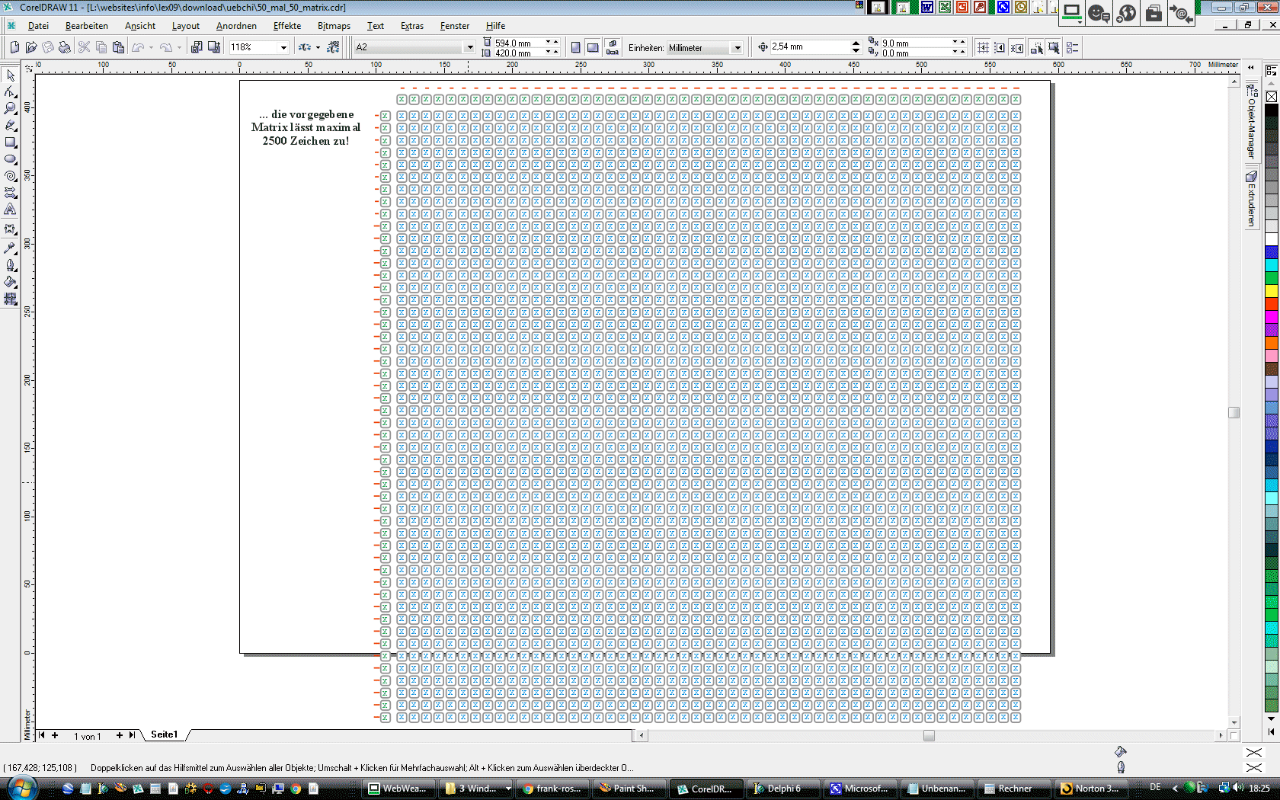Click the Import icon
1280x800 pixels.
click(197, 47)
